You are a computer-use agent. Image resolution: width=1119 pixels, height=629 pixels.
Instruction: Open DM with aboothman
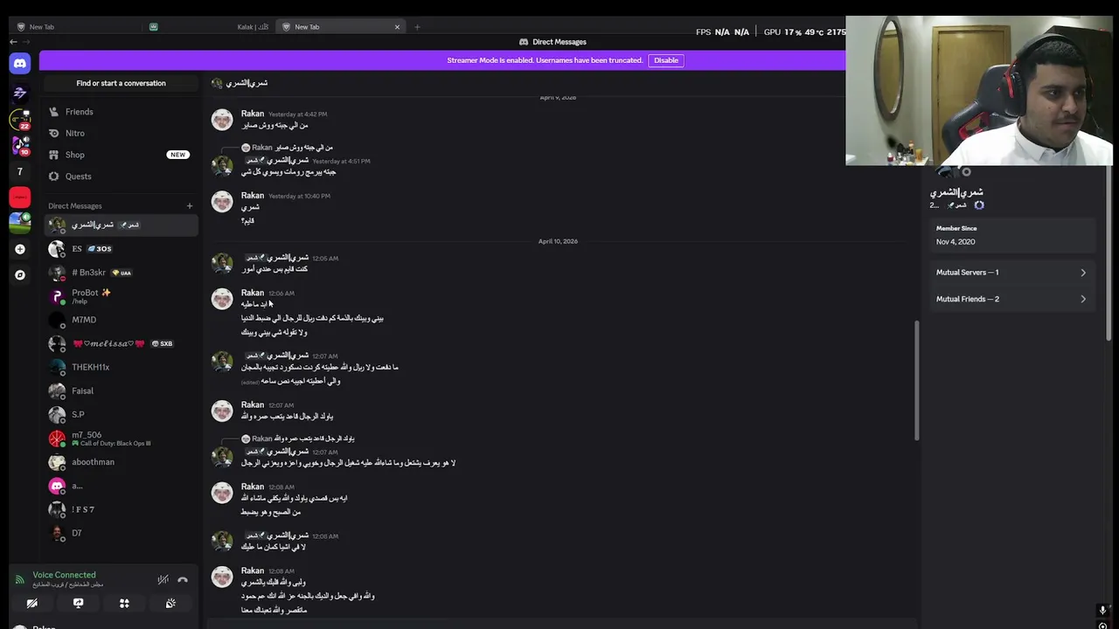click(x=121, y=462)
